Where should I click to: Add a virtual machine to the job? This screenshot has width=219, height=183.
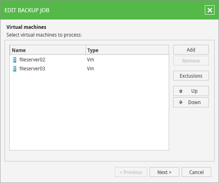click(x=191, y=50)
